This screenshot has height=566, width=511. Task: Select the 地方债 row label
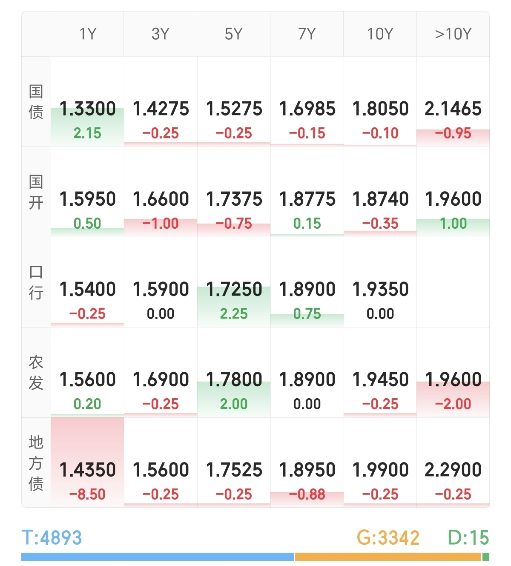coord(36,463)
